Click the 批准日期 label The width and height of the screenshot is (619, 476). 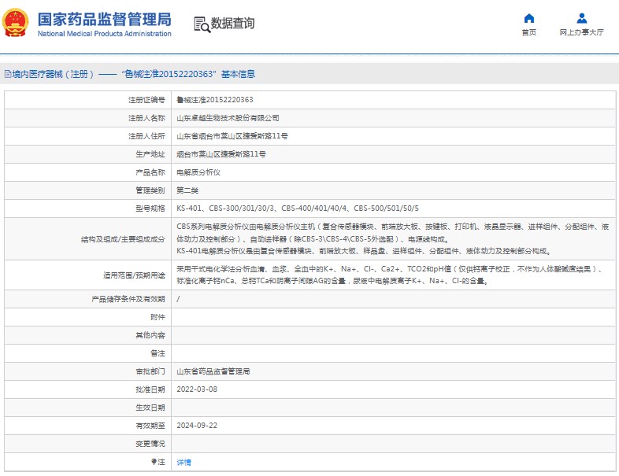[150, 389]
